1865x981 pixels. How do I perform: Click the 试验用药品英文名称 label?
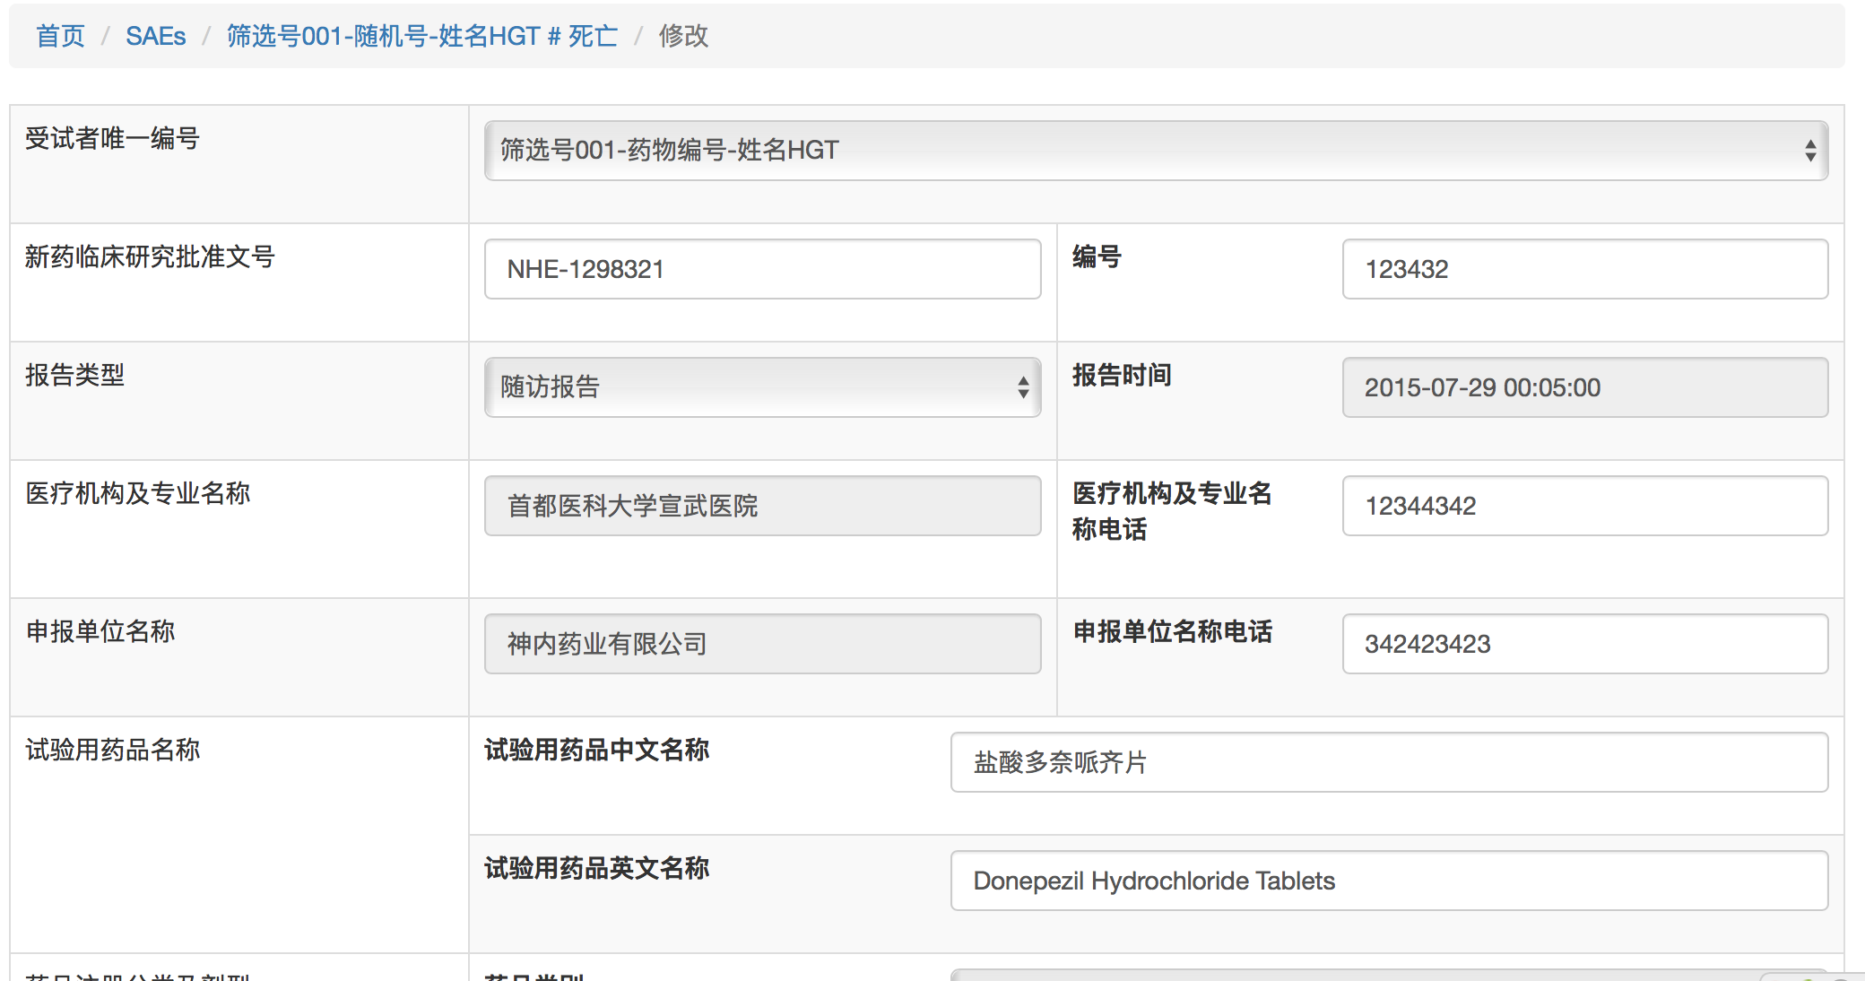coord(596,868)
